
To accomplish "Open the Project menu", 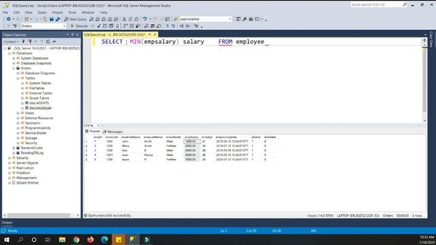I will pos(57,12).
